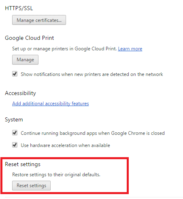Follow the Learn more link for Cloud Print
Image resolution: width=183 pixels, height=199 pixels.
(x=130, y=49)
